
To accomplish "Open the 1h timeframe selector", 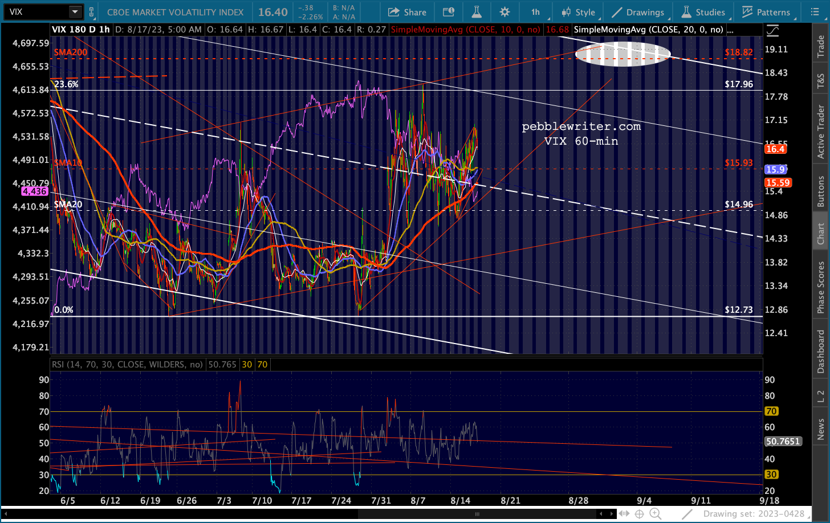I will [535, 12].
